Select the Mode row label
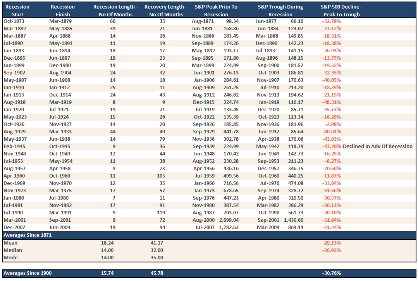Screen dimensions: 418x281 [x=10, y=258]
